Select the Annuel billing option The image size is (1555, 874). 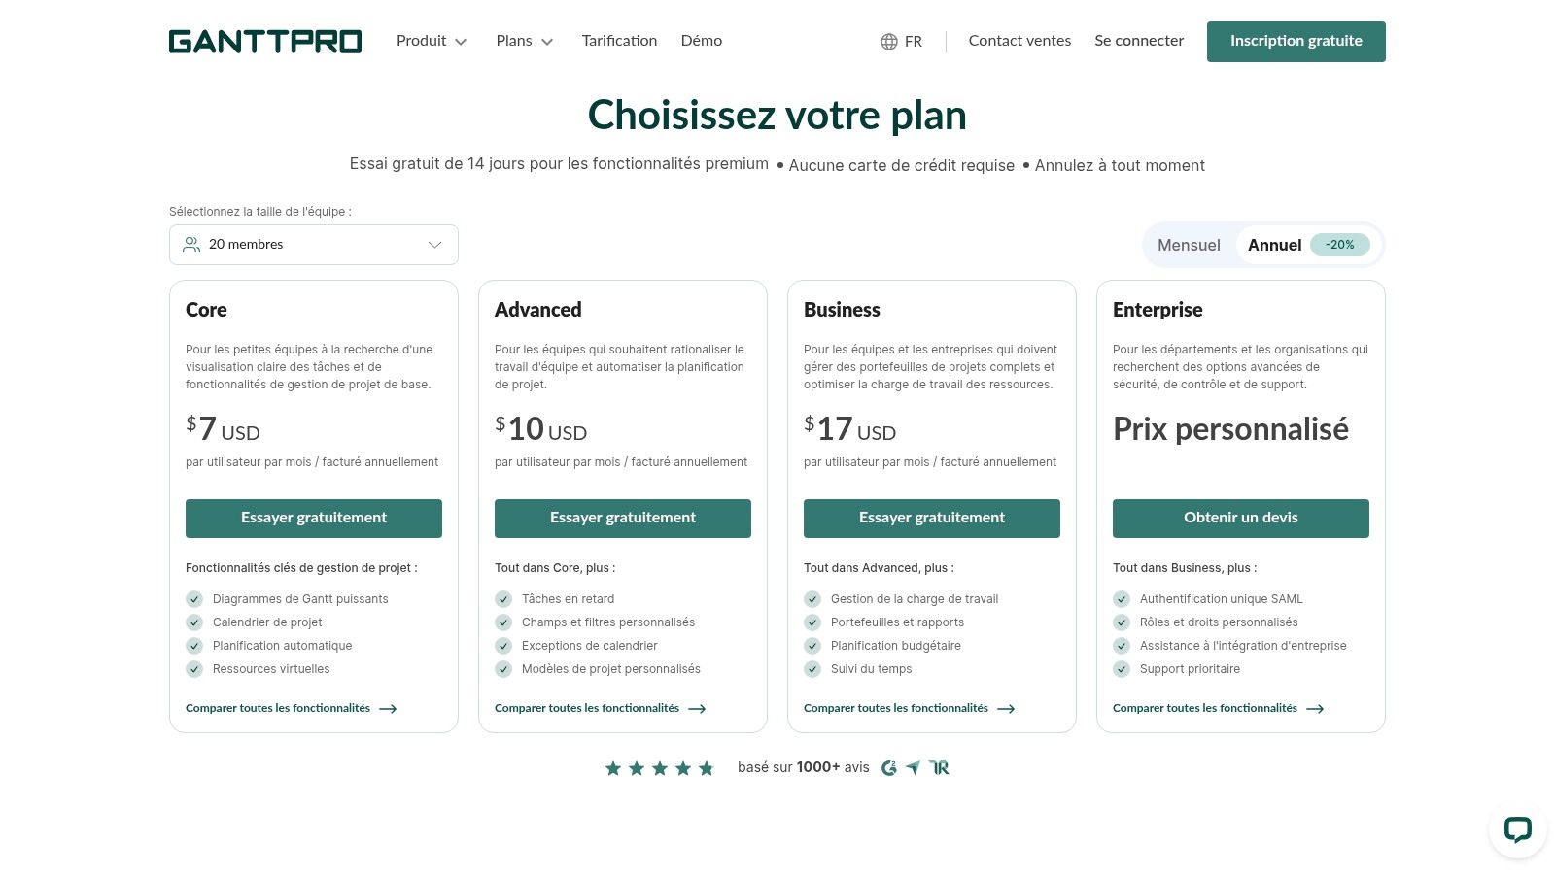[1274, 245]
